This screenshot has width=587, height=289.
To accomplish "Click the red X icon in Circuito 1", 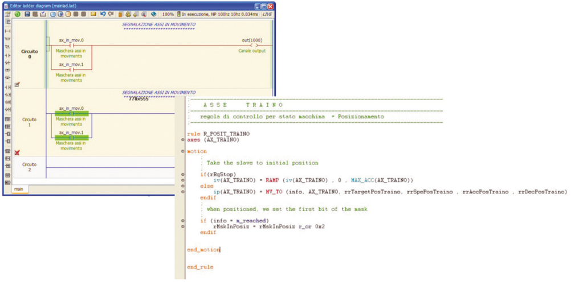I will click(17, 153).
